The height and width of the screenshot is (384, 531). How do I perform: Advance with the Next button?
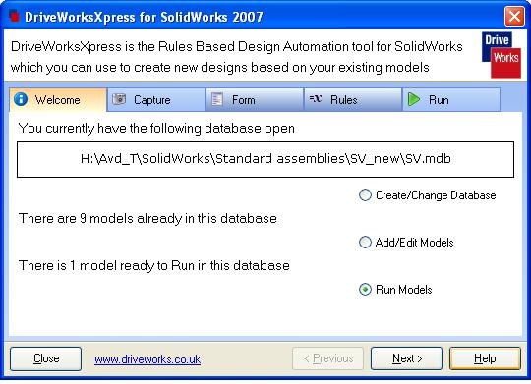click(x=406, y=358)
